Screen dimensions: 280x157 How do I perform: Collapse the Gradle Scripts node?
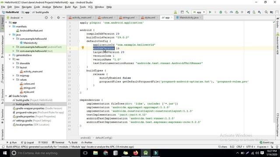(x=6, y=96)
